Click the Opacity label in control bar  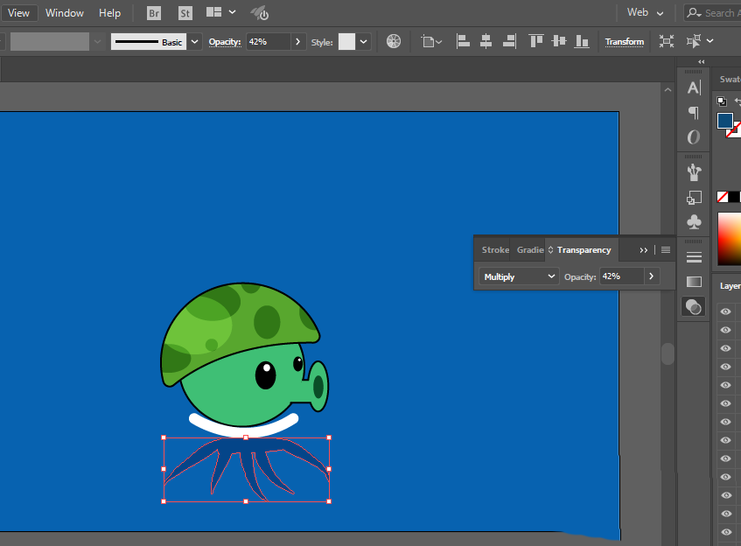coord(224,41)
